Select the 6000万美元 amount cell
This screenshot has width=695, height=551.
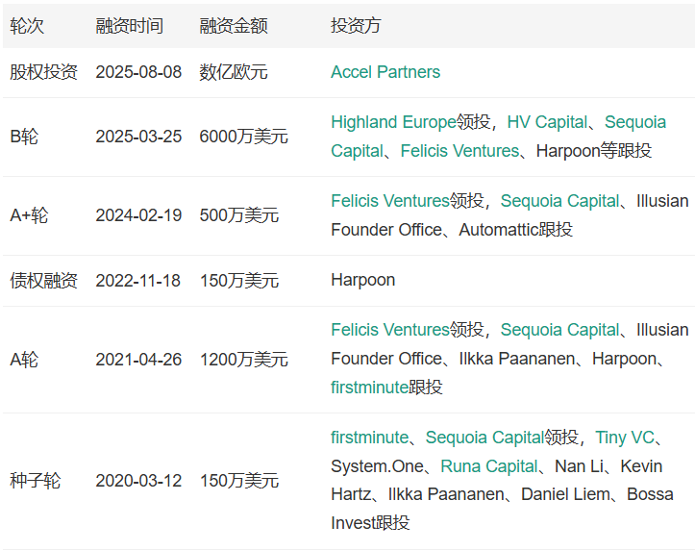click(243, 137)
